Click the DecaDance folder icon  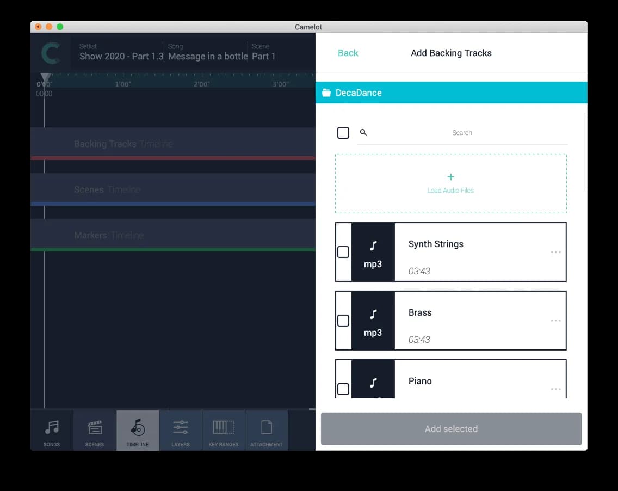coord(326,93)
